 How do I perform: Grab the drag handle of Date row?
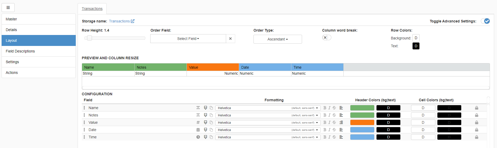coord(84,130)
